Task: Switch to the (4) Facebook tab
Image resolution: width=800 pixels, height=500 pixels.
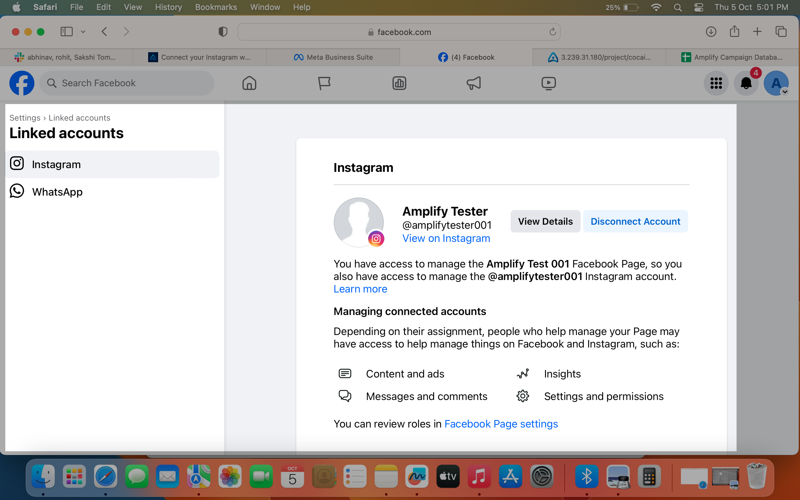Action: [466, 57]
